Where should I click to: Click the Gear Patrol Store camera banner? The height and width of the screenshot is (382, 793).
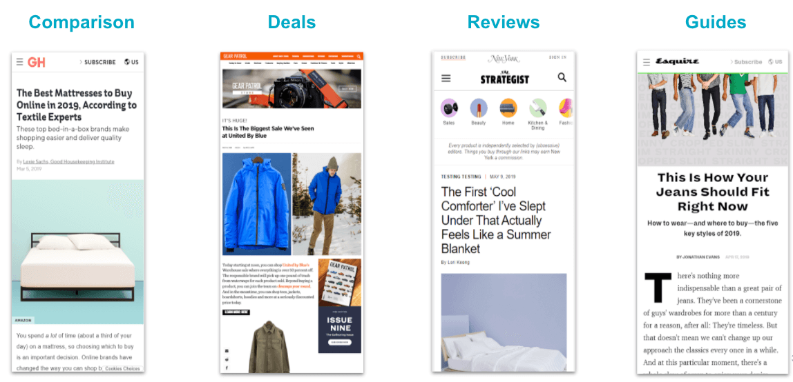(292, 89)
